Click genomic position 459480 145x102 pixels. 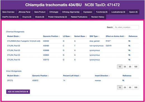click(46, 46)
